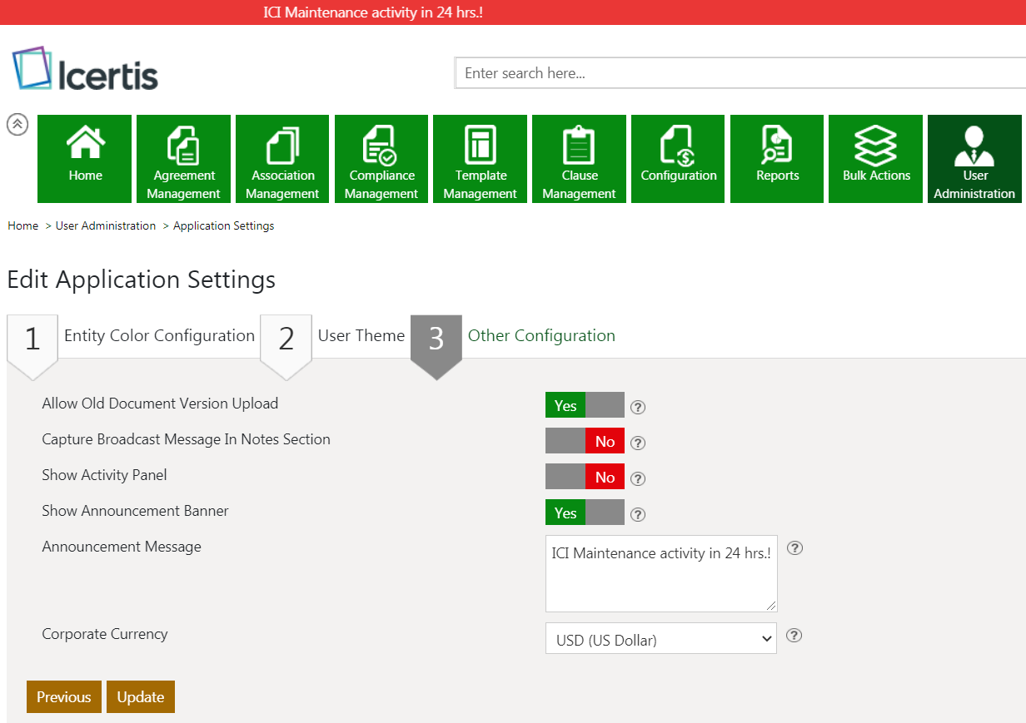Go to Association Management tile
Viewport: 1026px width, 723px height.
282,158
